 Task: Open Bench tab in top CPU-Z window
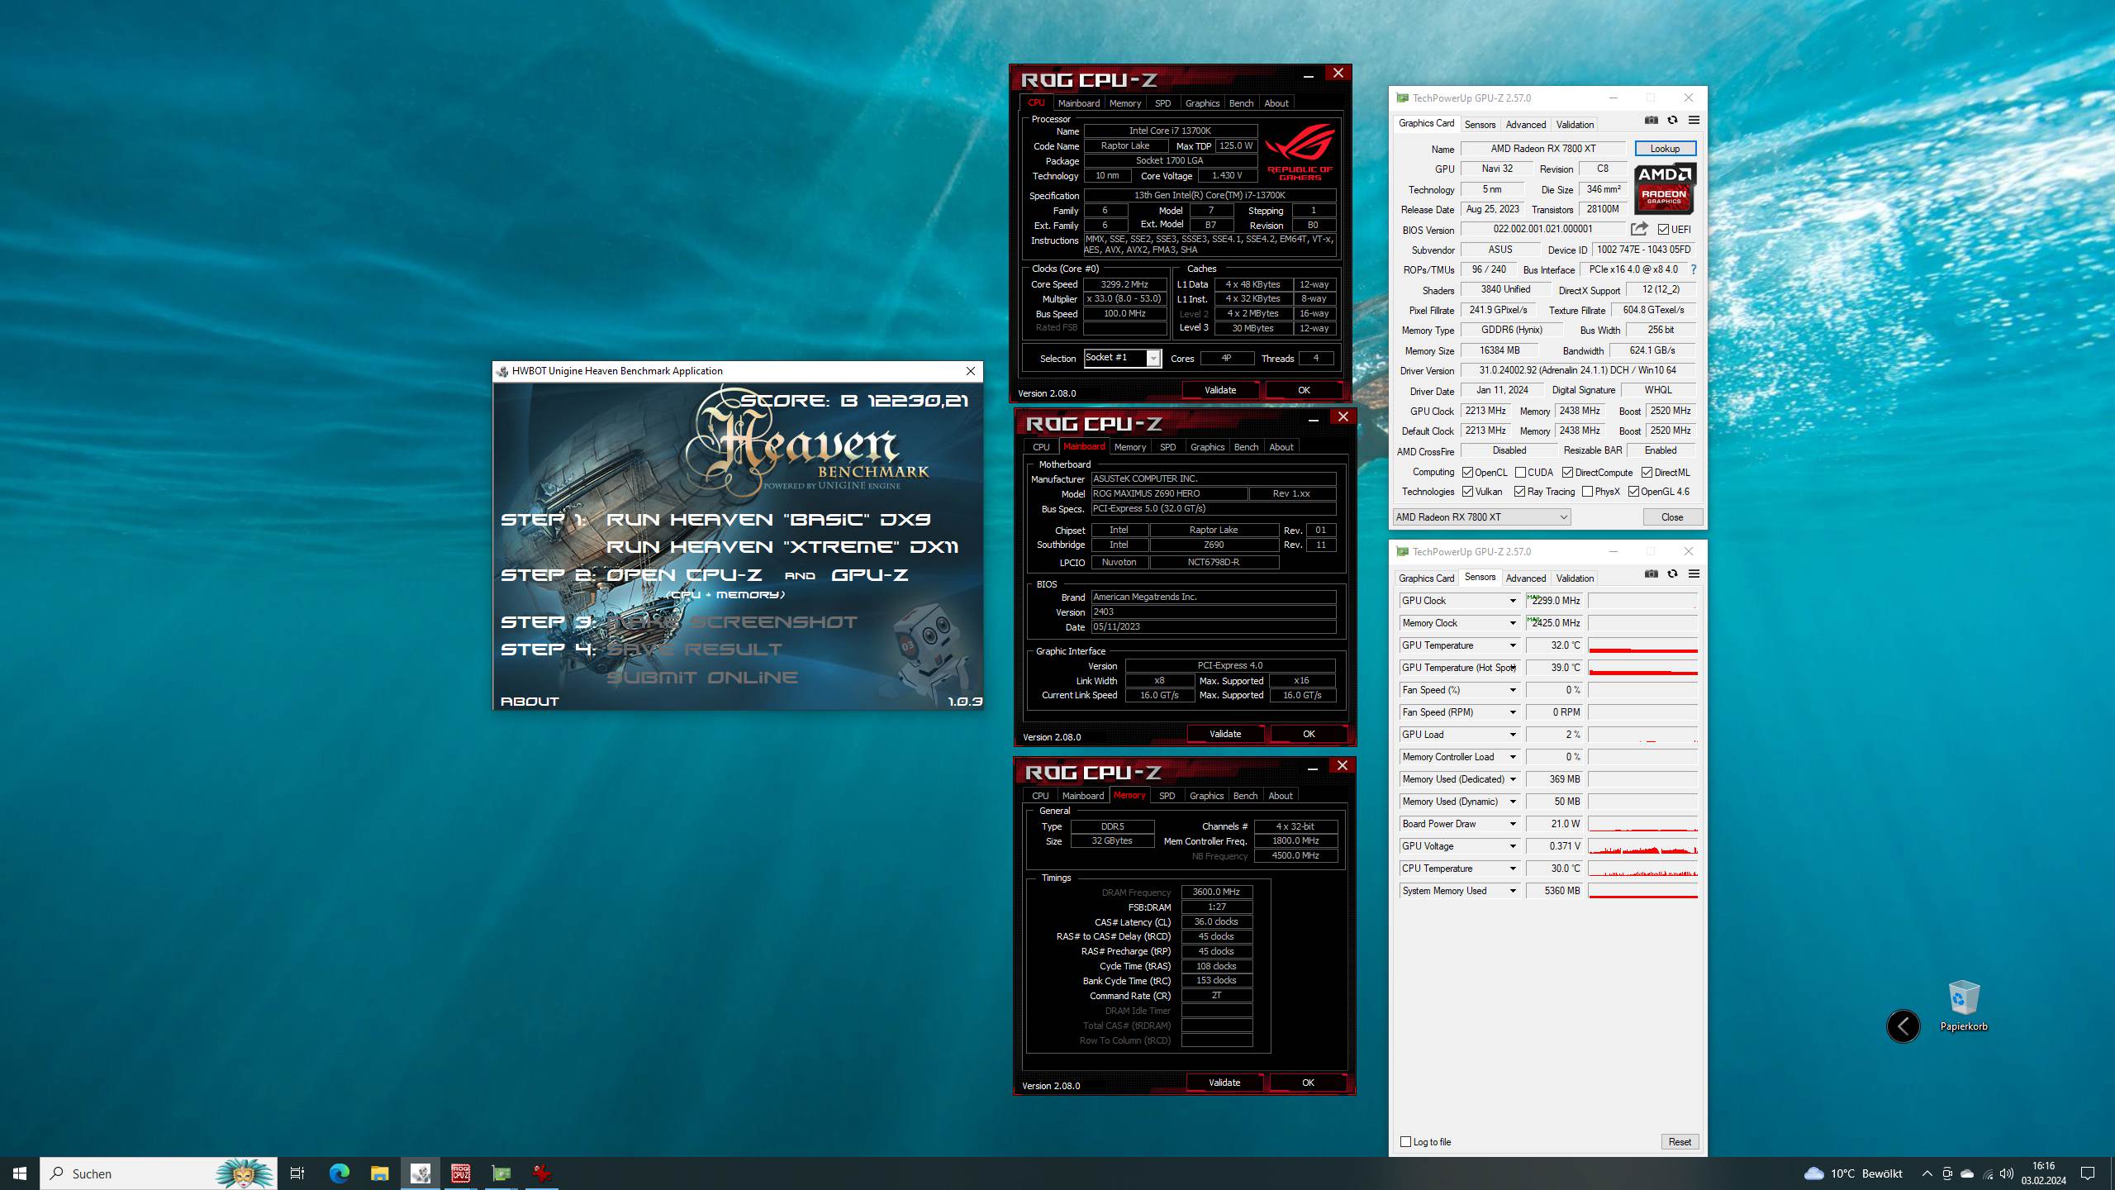tap(1241, 103)
